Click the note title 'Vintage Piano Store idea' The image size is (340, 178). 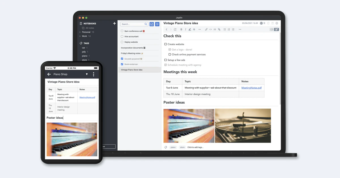coord(181,23)
